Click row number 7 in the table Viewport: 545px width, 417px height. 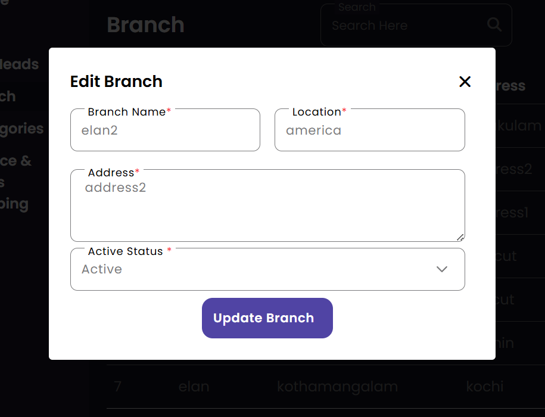(x=118, y=387)
